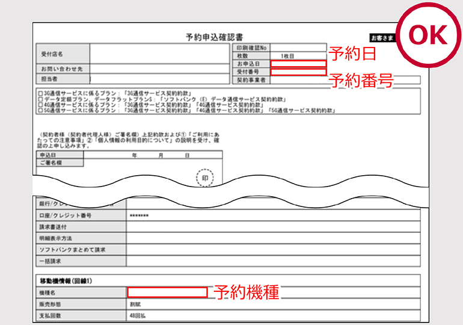This screenshot has width=463, height=325.
Task: Select the 一括請求 label
Action: coord(81,261)
